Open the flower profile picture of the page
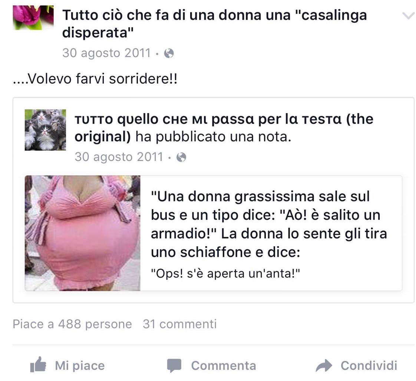The image size is (416, 381). point(33,17)
